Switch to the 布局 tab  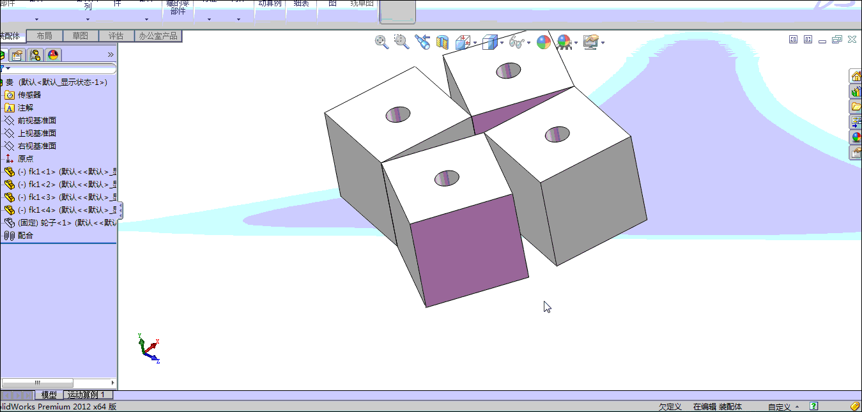click(x=45, y=36)
